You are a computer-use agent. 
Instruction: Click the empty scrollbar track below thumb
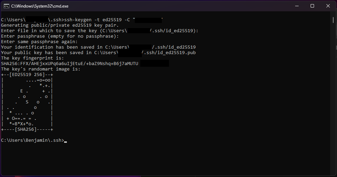click(333, 103)
